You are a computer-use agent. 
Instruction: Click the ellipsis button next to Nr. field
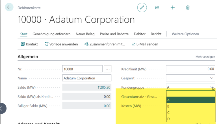click(x=108, y=69)
